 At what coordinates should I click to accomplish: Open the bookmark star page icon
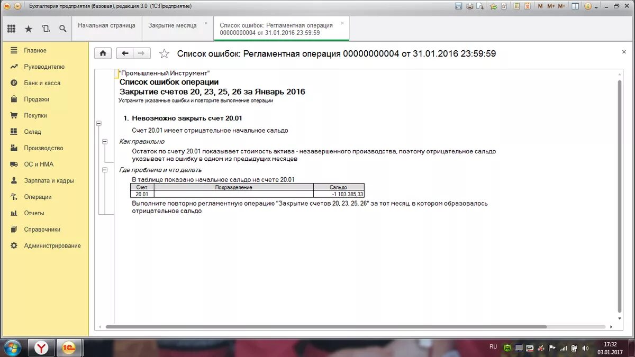pos(504,6)
